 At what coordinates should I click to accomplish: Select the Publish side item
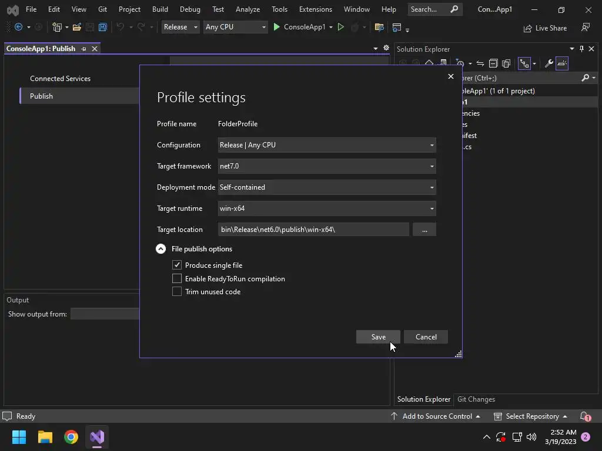click(x=79, y=96)
